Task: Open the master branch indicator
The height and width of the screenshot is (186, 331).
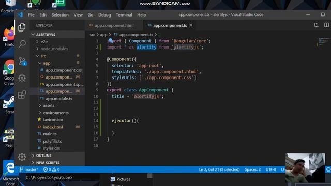Action: 29,169
